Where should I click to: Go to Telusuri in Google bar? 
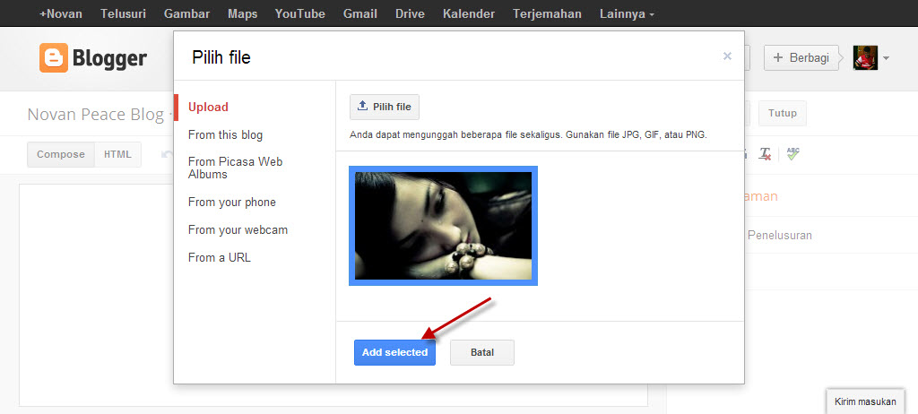123,13
